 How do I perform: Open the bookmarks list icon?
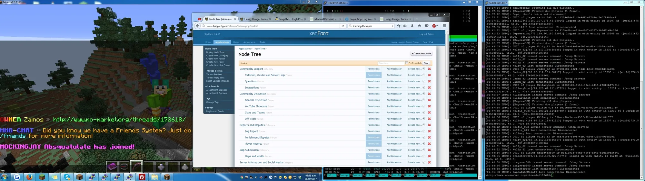pyautogui.click(x=405, y=26)
